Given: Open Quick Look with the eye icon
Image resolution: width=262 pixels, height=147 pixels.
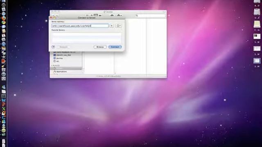Looking at the screenshot, I should click(112, 16).
